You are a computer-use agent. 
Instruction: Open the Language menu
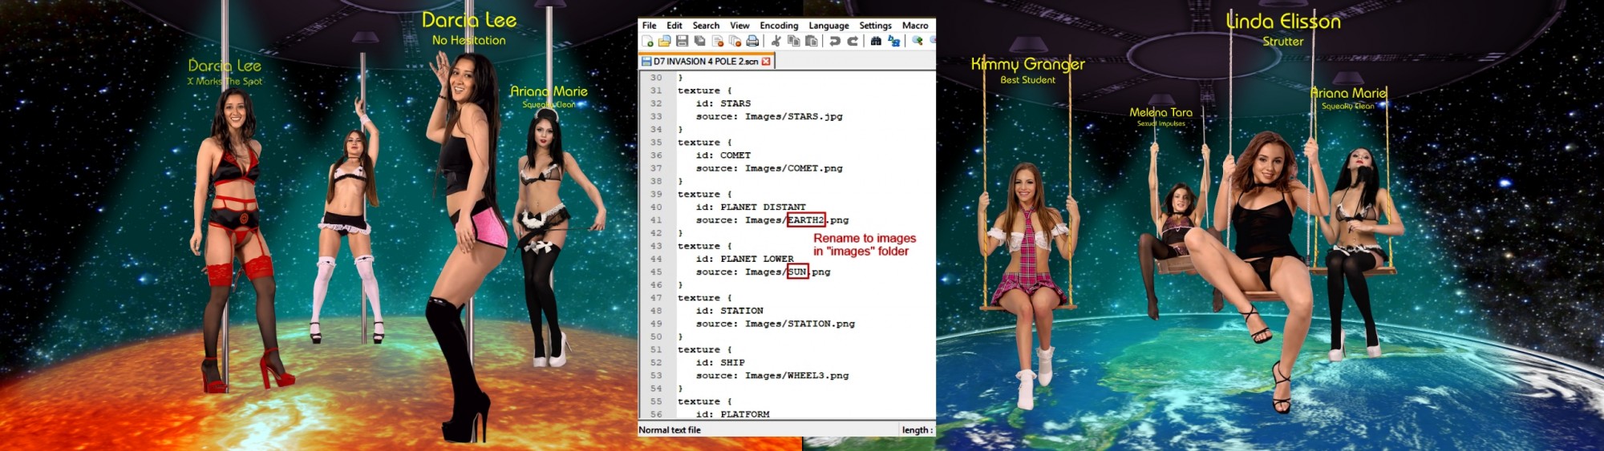tap(828, 26)
